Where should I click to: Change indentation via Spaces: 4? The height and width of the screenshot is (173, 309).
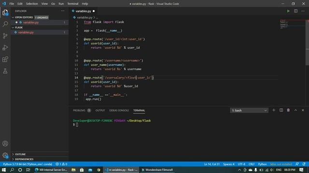(228, 164)
